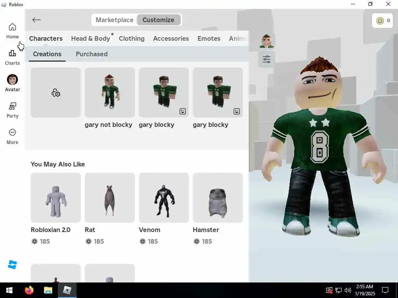This screenshot has width=398, height=298.
Task: Click the blue Roblox Studio icon
Action: click(x=12, y=265)
